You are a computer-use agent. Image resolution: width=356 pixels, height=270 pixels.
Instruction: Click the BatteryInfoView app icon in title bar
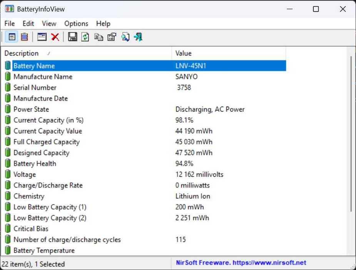[9, 9]
